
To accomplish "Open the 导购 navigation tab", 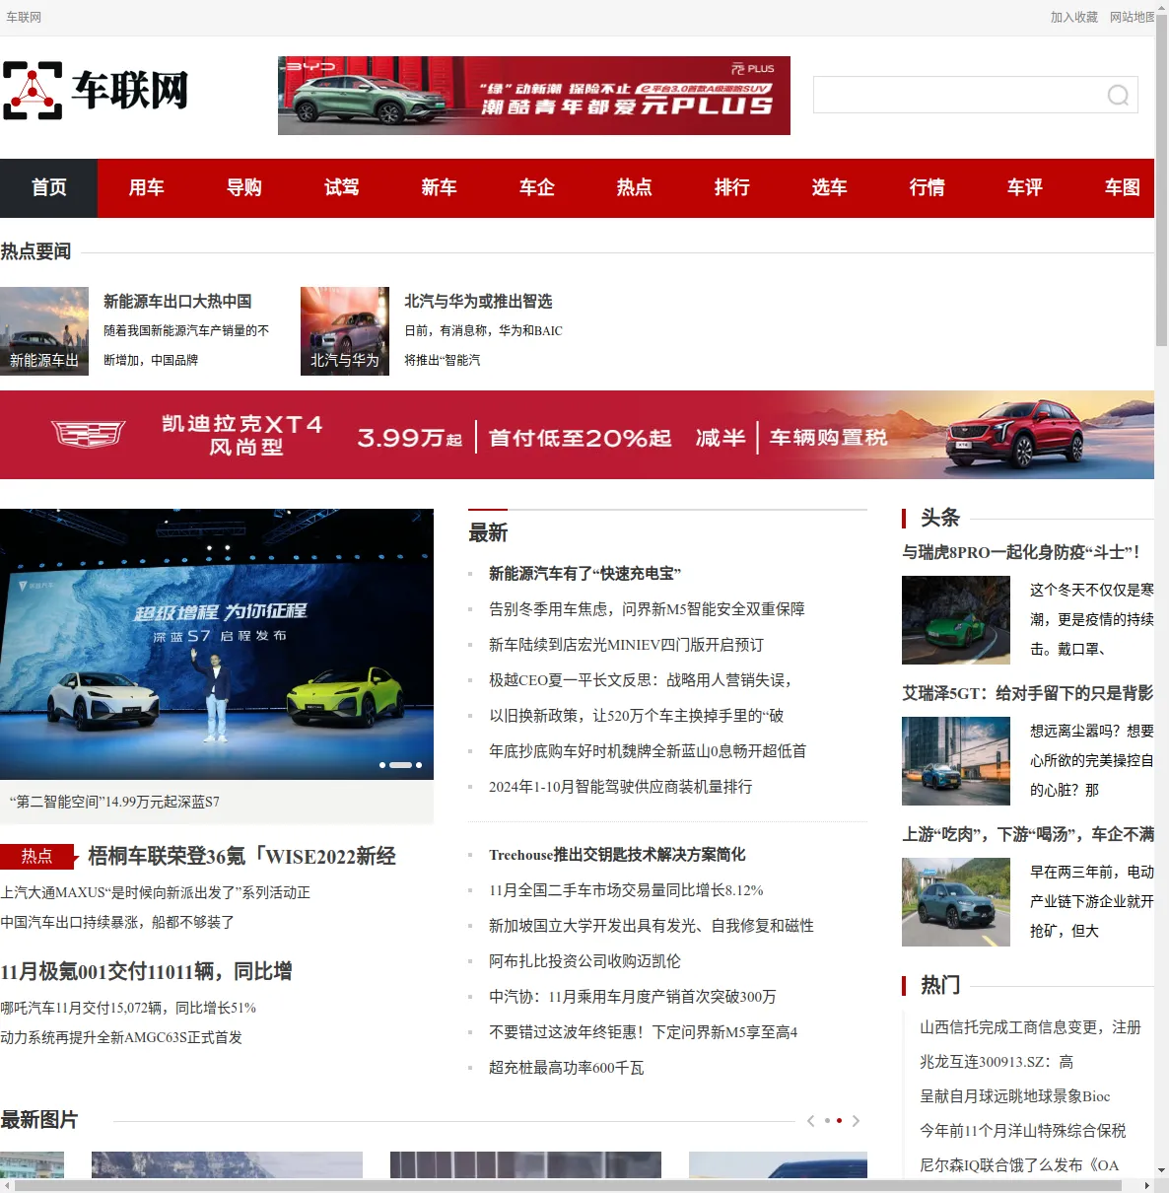I will click(243, 187).
